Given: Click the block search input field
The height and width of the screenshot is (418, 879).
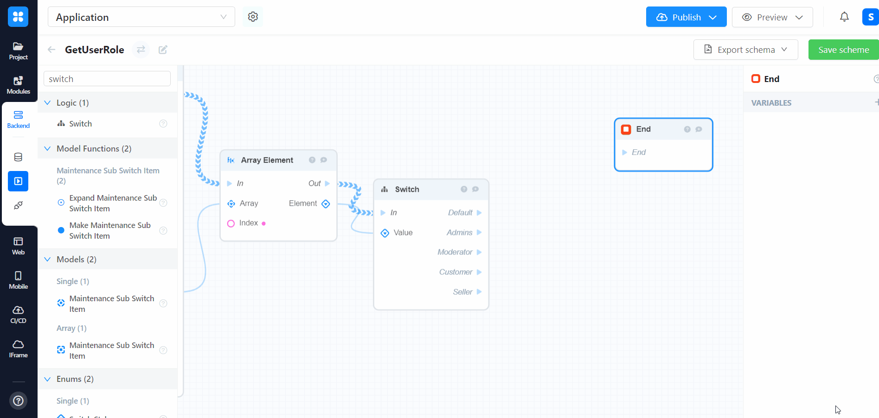Looking at the screenshot, I should [107, 79].
